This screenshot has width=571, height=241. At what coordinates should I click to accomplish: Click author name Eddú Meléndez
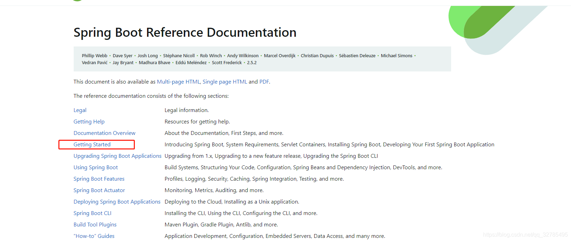tap(191, 63)
